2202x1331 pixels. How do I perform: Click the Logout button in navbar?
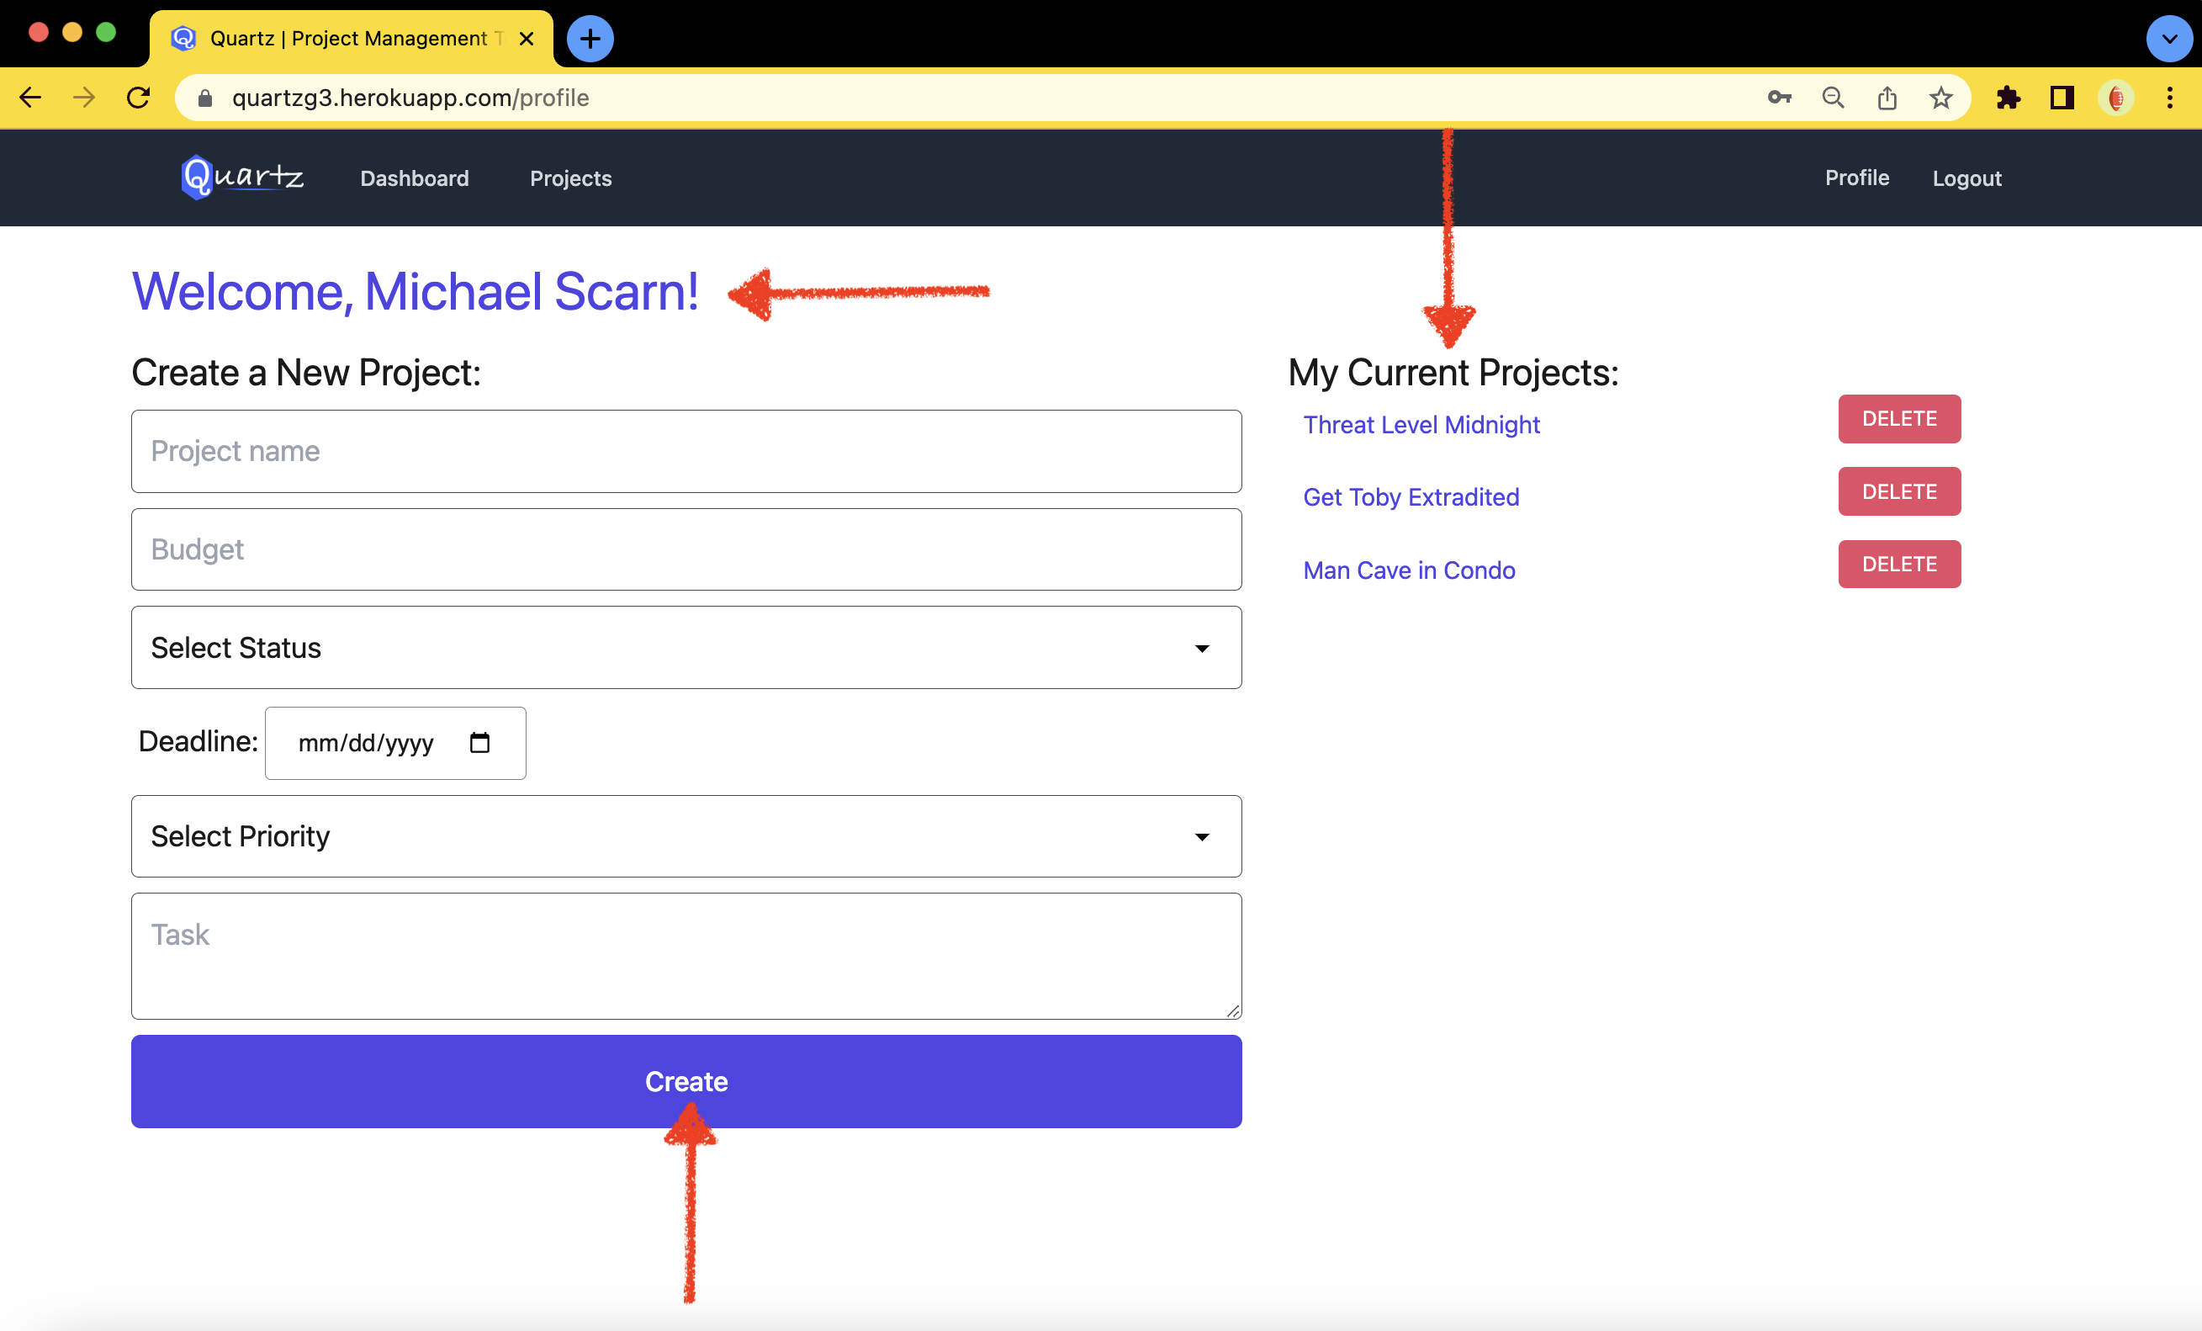1966,178
